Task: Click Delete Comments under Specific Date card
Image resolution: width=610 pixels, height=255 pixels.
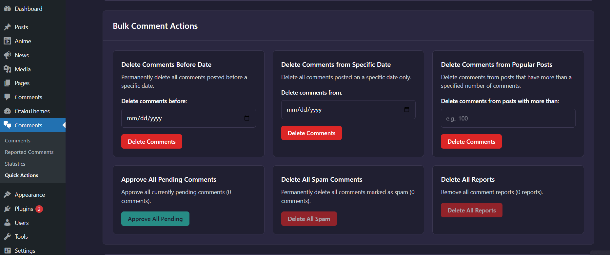Action: click(311, 133)
